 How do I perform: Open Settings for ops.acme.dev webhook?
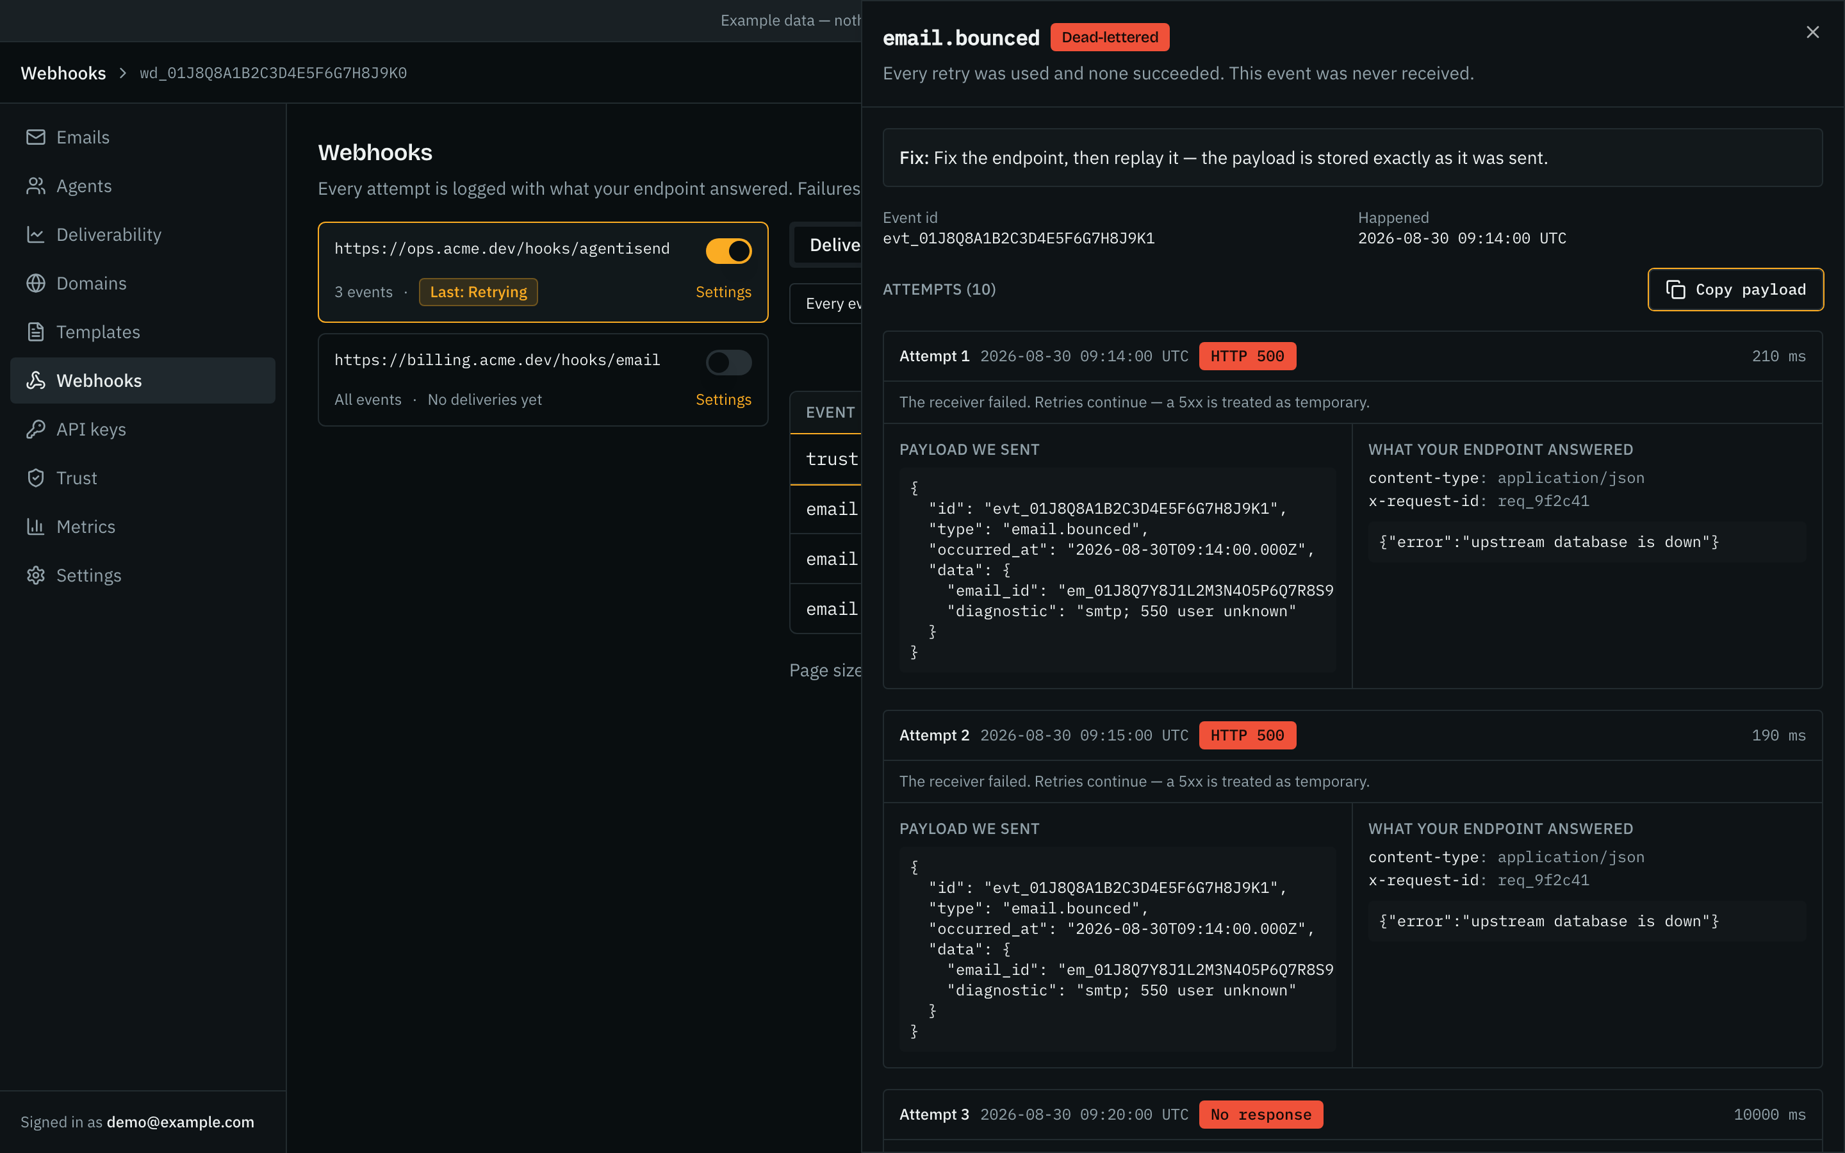(723, 292)
